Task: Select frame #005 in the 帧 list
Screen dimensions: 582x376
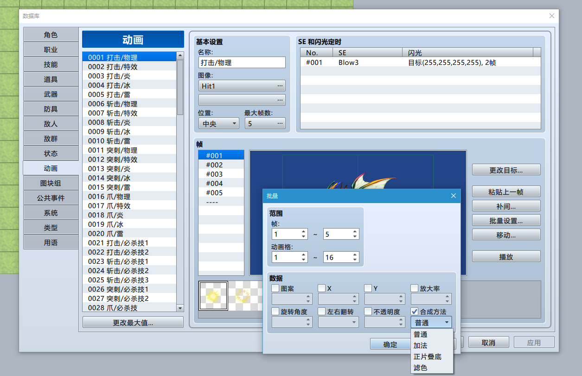Action: click(221, 193)
